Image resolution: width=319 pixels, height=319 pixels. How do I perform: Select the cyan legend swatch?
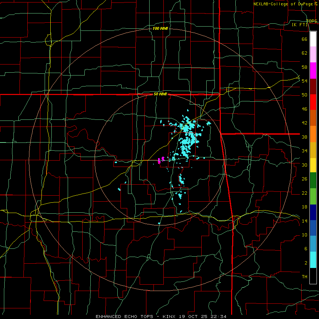[x=313, y=260]
